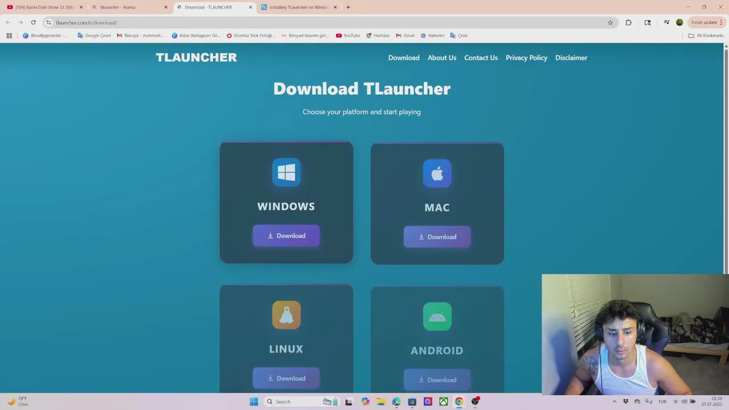Open the volume control in system tray

tap(684, 401)
